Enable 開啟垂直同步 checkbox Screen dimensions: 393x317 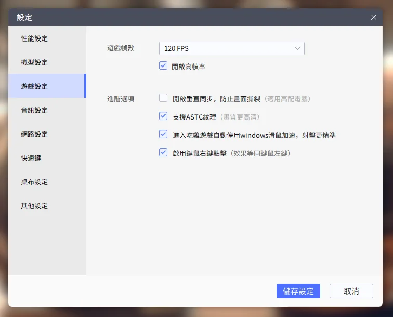coord(163,98)
